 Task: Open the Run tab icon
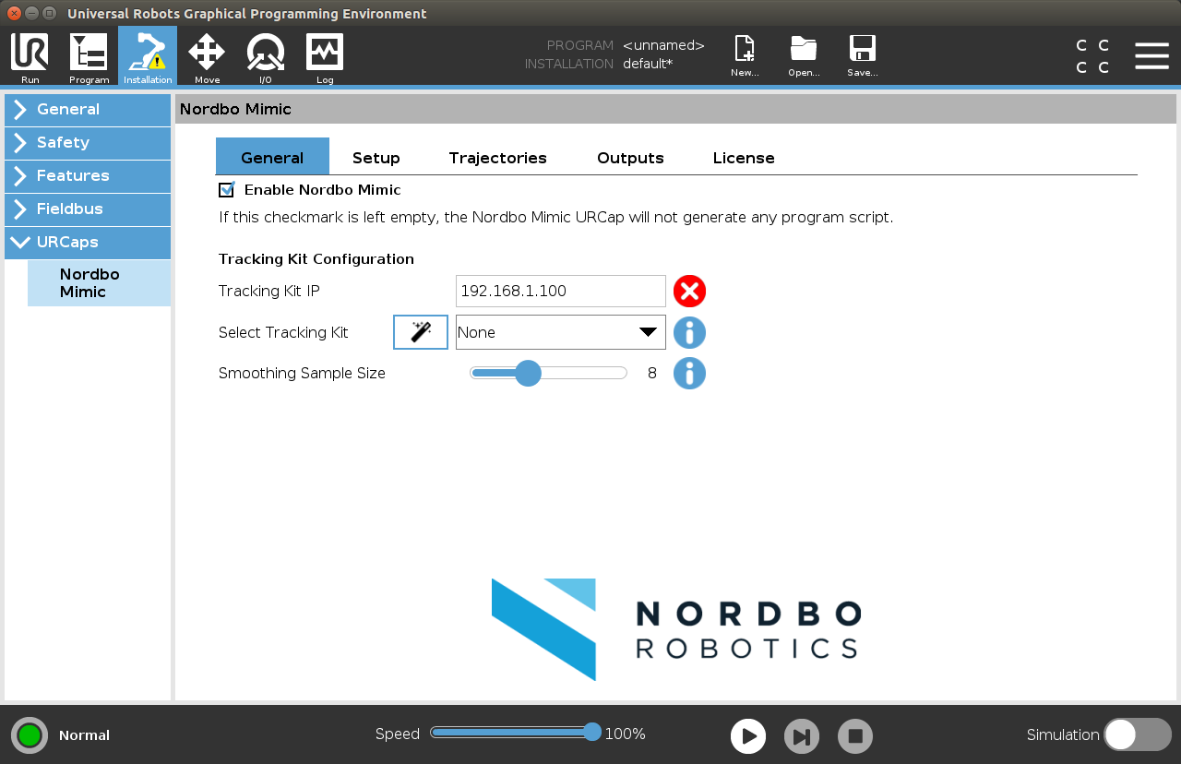click(x=30, y=57)
